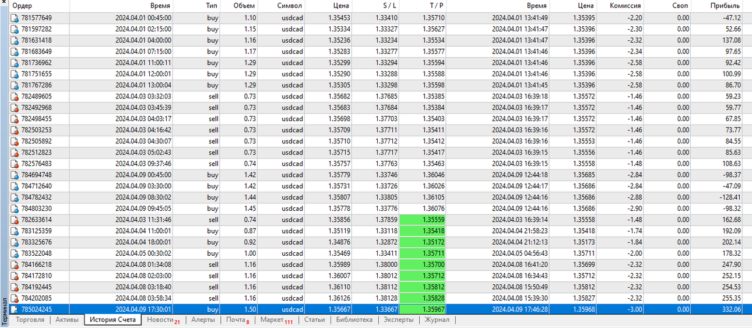Click the order icon for 781597282
The width and height of the screenshot is (752, 328).
[x=15, y=29]
